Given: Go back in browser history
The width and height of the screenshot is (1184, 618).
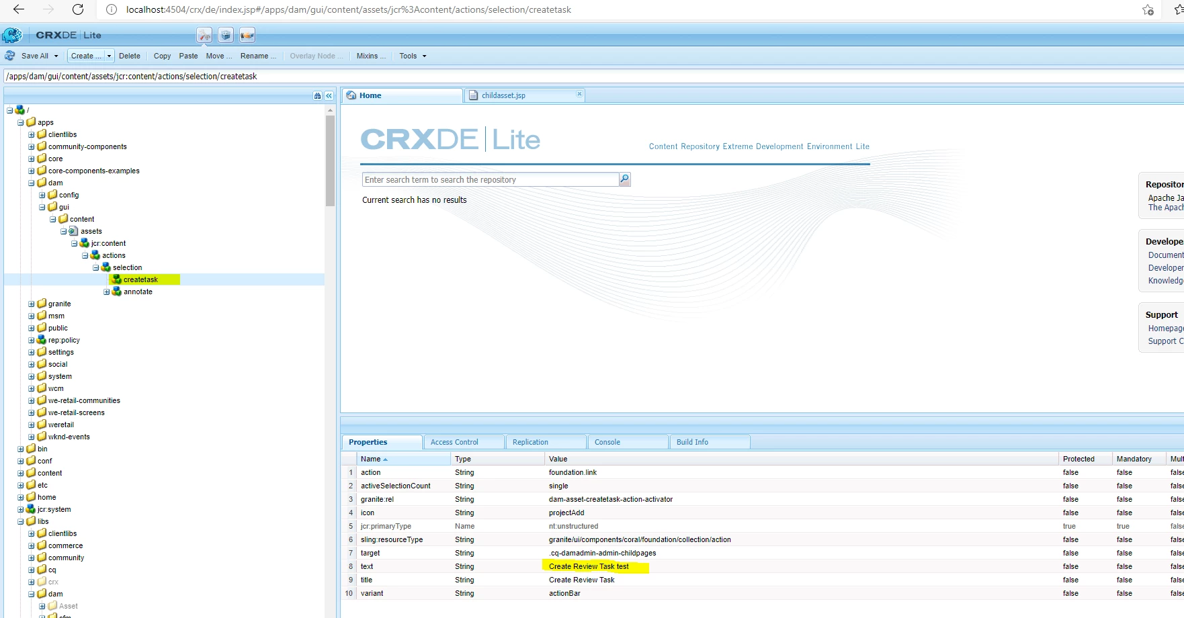Looking at the screenshot, I should pyautogui.click(x=19, y=9).
